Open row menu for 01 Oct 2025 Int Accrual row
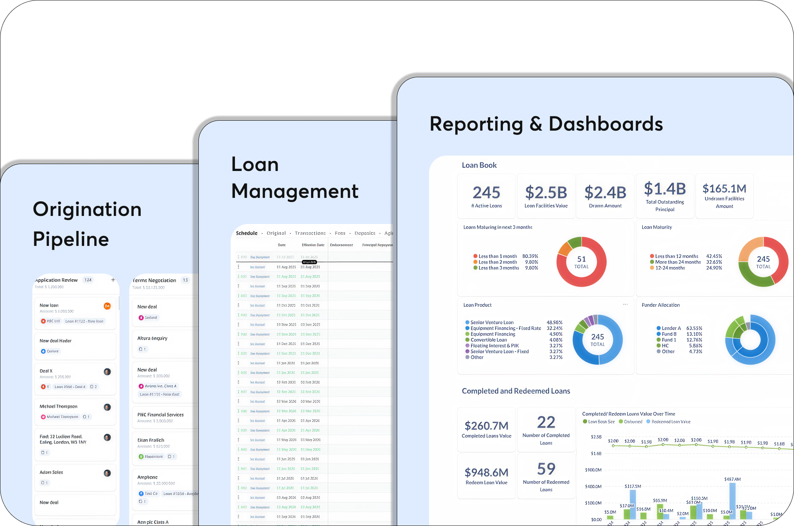 [238, 305]
